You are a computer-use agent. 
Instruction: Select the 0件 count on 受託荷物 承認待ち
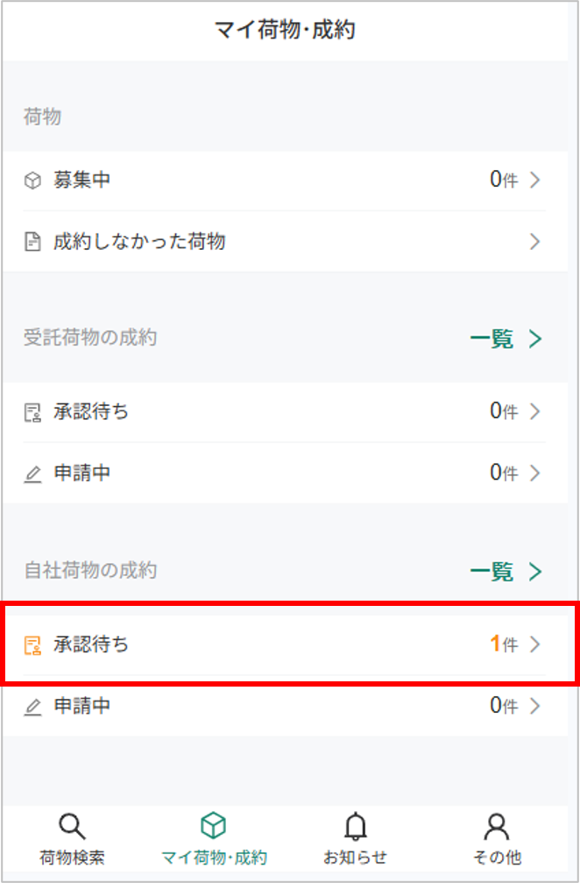click(504, 411)
